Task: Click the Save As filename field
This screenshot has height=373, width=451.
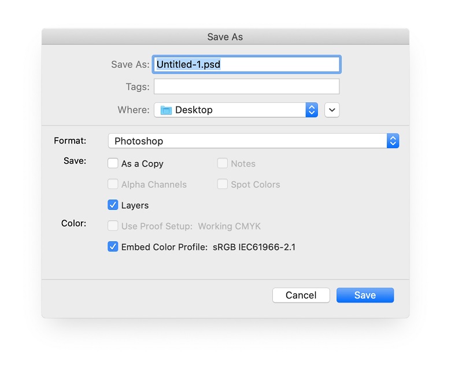Action: pyautogui.click(x=246, y=64)
